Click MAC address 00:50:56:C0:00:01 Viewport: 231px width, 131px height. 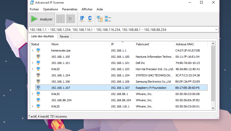pos(187,106)
